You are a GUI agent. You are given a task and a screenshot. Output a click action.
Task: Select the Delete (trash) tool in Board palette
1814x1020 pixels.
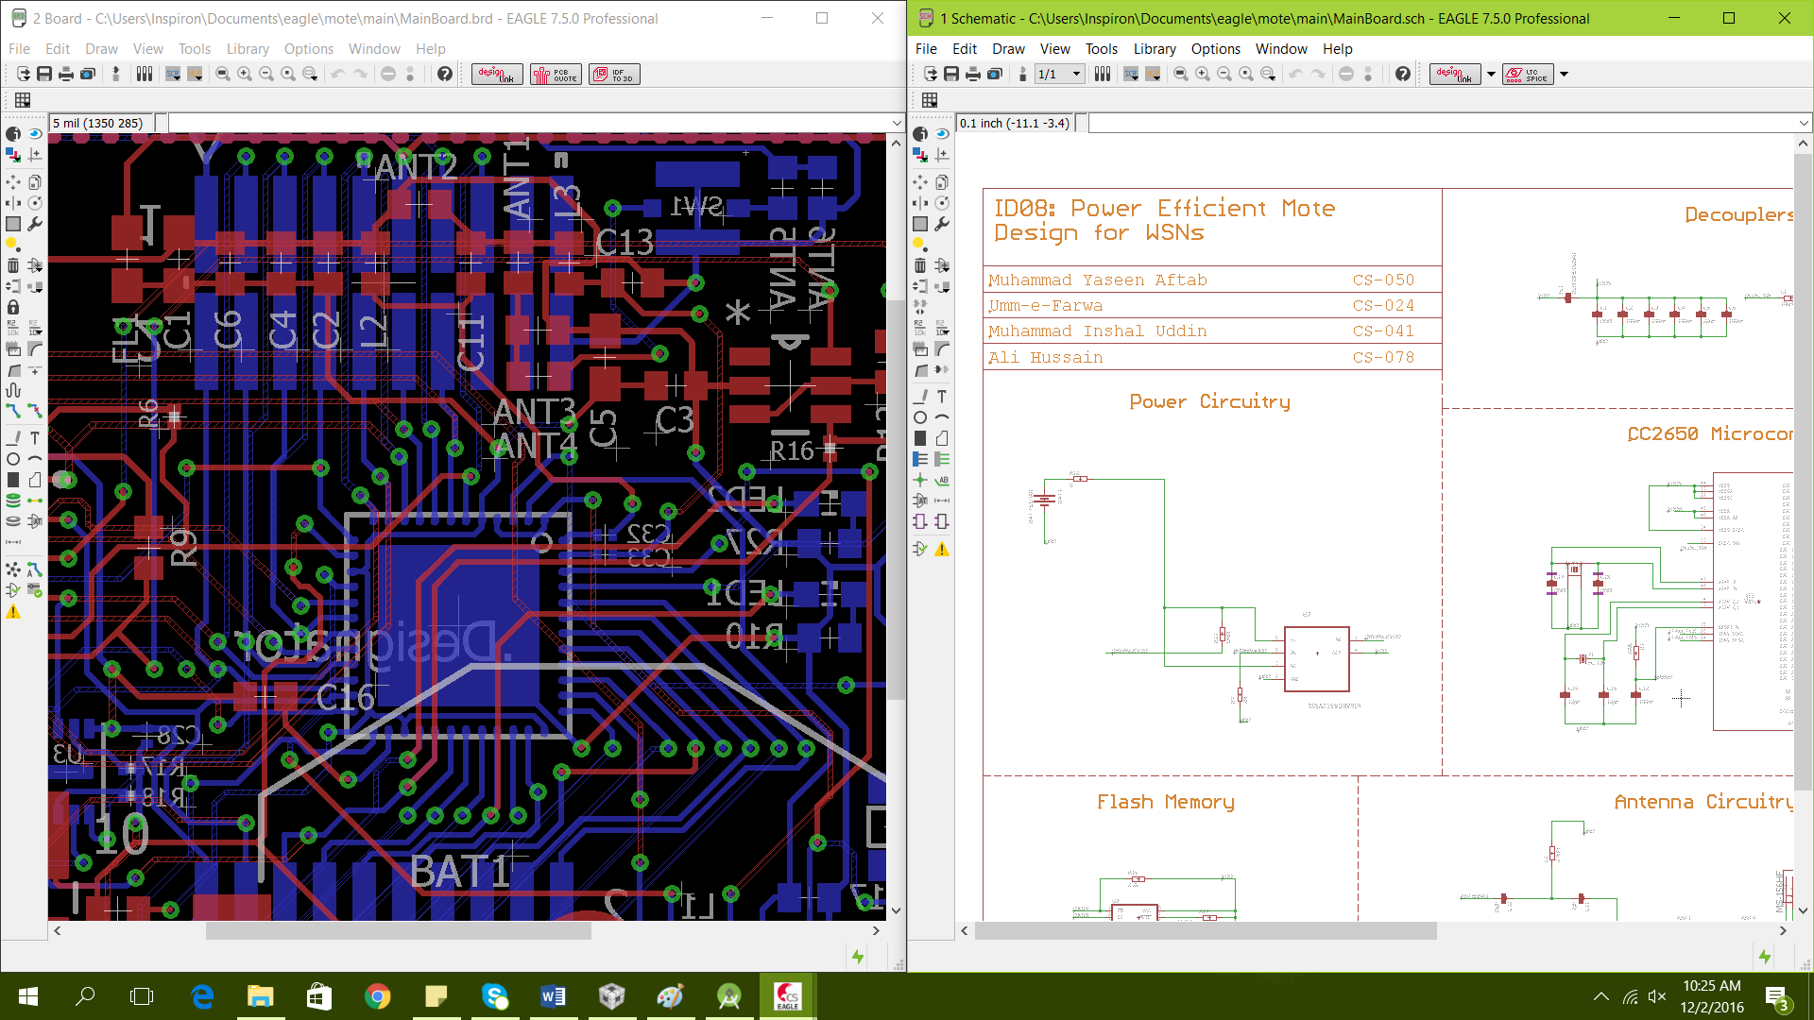click(x=13, y=265)
